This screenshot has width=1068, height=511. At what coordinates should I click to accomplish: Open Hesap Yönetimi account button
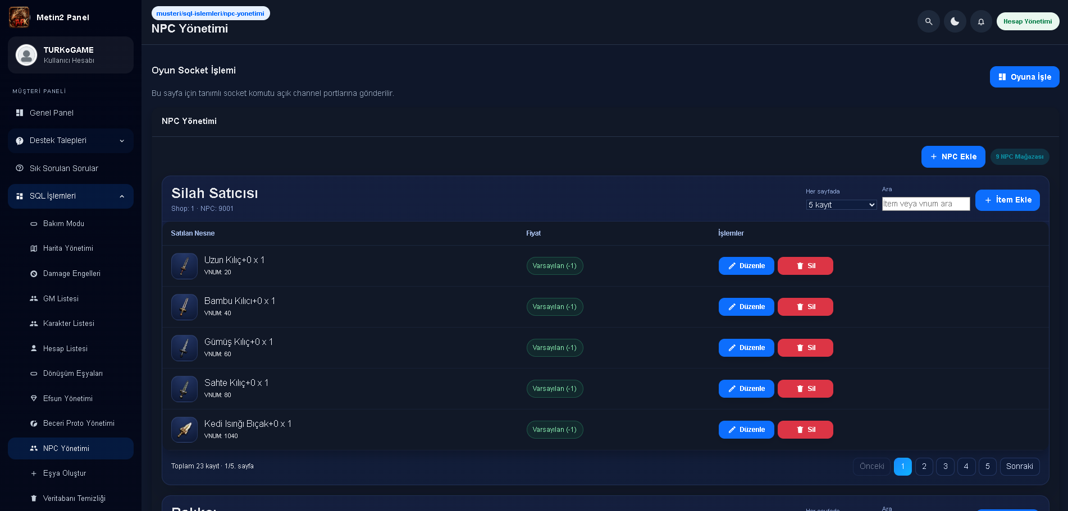pos(1028,21)
